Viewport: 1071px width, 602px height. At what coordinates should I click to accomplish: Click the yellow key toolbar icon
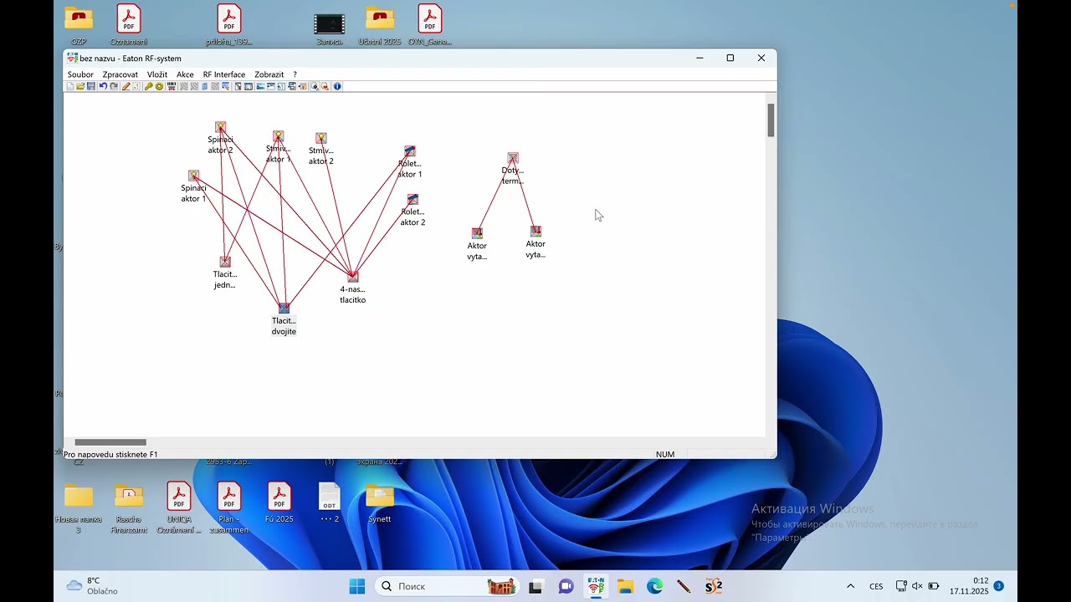(x=148, y=86)
